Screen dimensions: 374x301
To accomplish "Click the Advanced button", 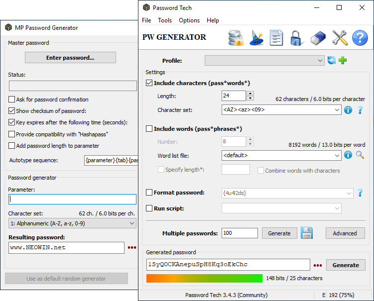I will (x=345, y=233).
